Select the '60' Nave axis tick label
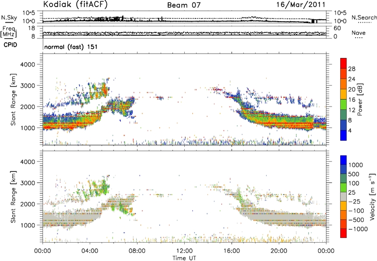This screenshot has height=261, width=377. pyautogui.click(x=337, y=28)
